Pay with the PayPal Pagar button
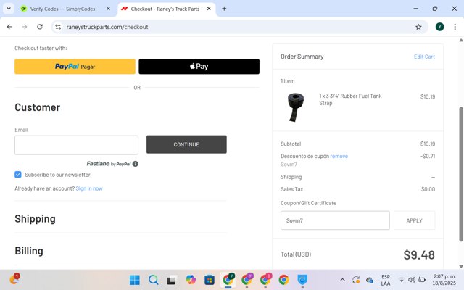The image size is (464, 290). (75, 66)
